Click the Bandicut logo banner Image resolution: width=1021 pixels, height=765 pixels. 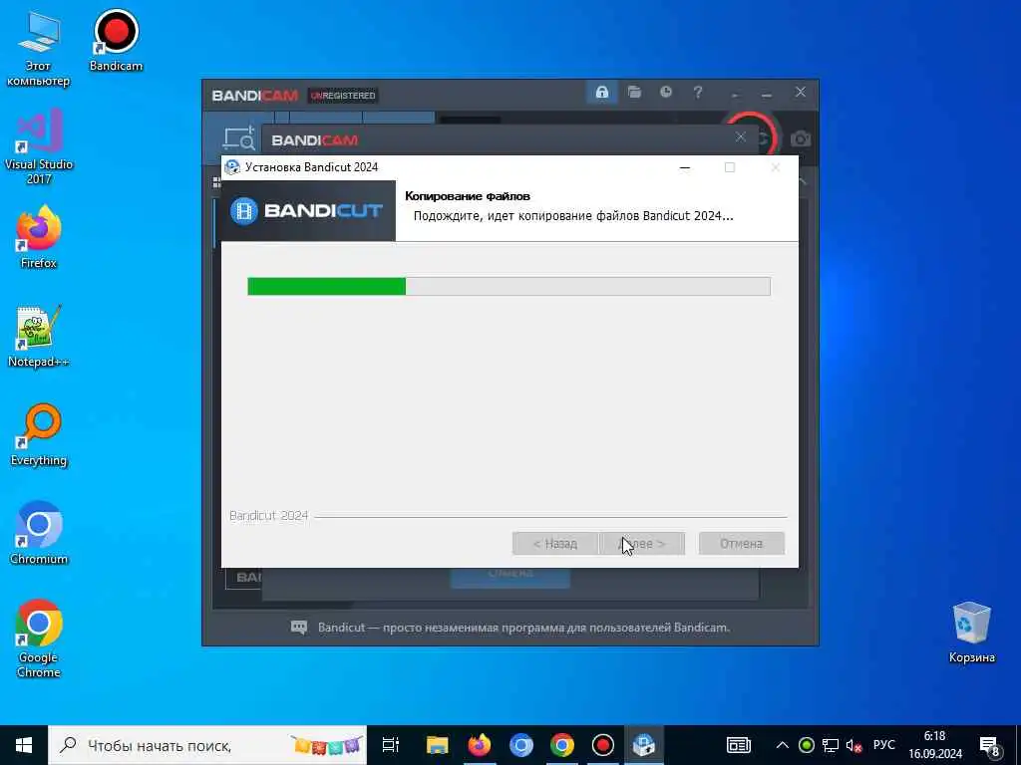[308, 211]
